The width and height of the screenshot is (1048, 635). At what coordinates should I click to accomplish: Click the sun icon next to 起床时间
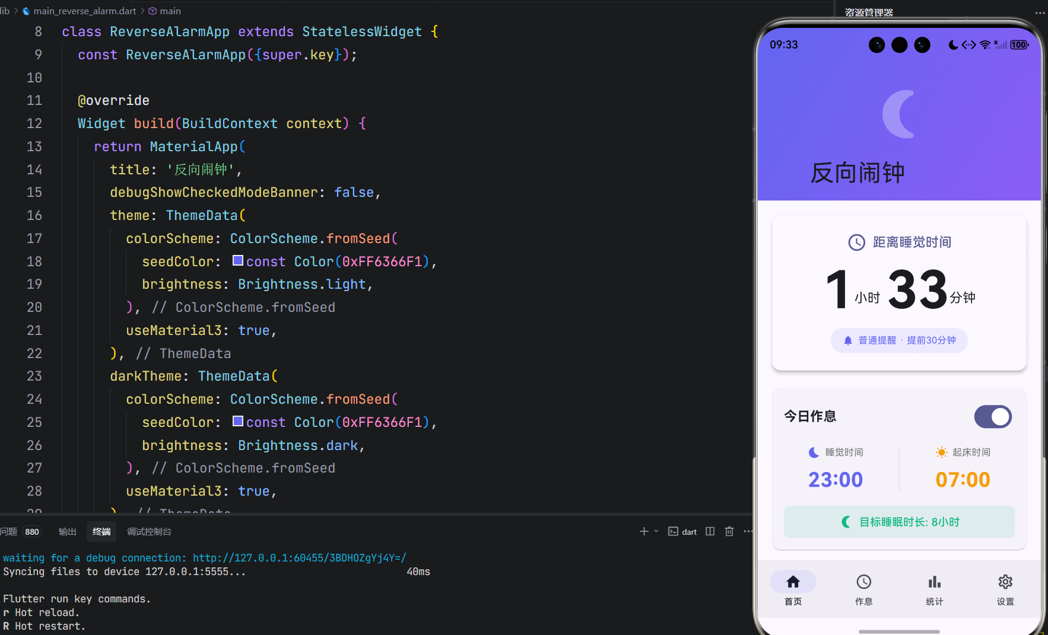941,452
